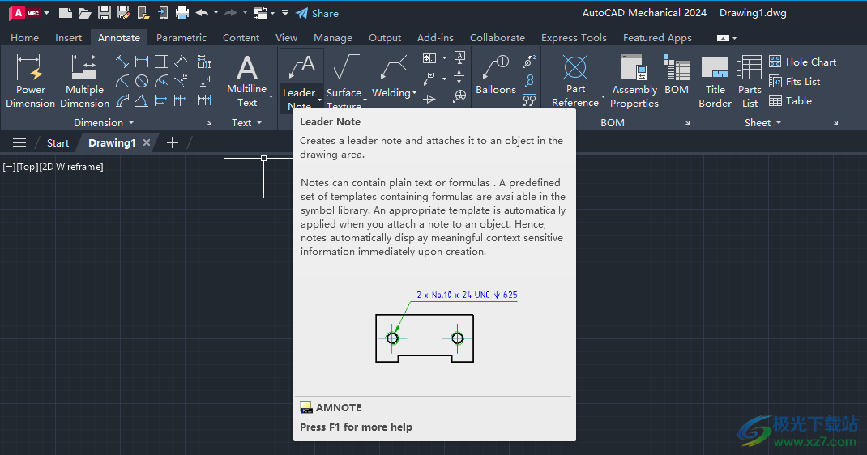Viewport: 867px width, 455px height.
Task: Open the AutoCAD Mechanical application menu
Action: coord(28,13)
